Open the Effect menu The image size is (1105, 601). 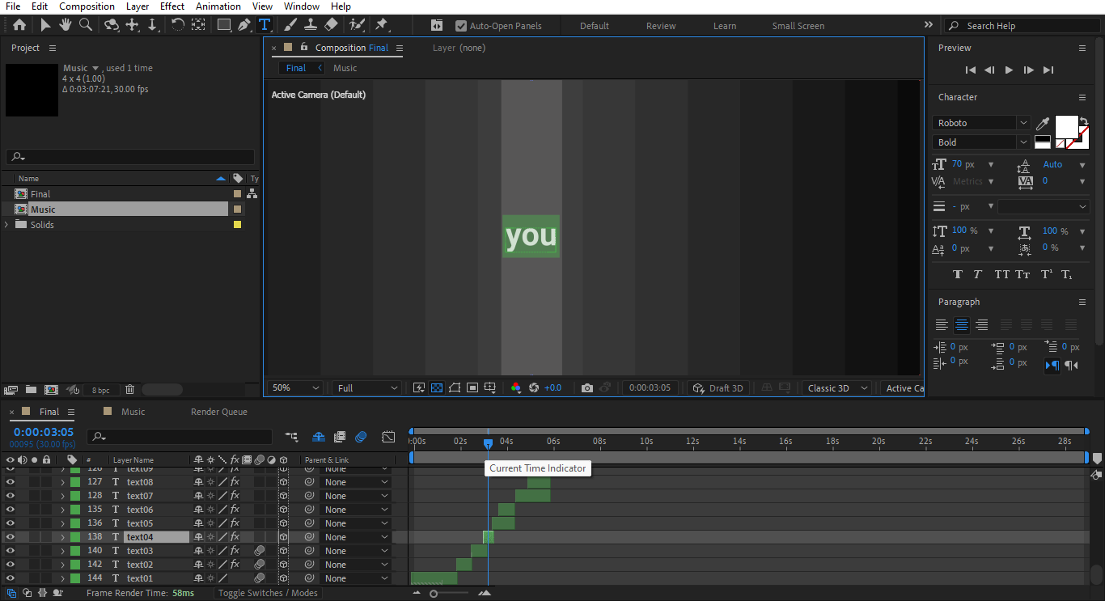[172, 6]
